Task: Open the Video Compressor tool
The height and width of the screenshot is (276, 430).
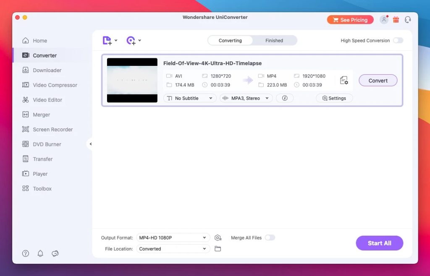Action: 55,85
